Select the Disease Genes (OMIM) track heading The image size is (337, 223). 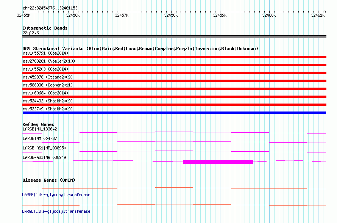49,180
